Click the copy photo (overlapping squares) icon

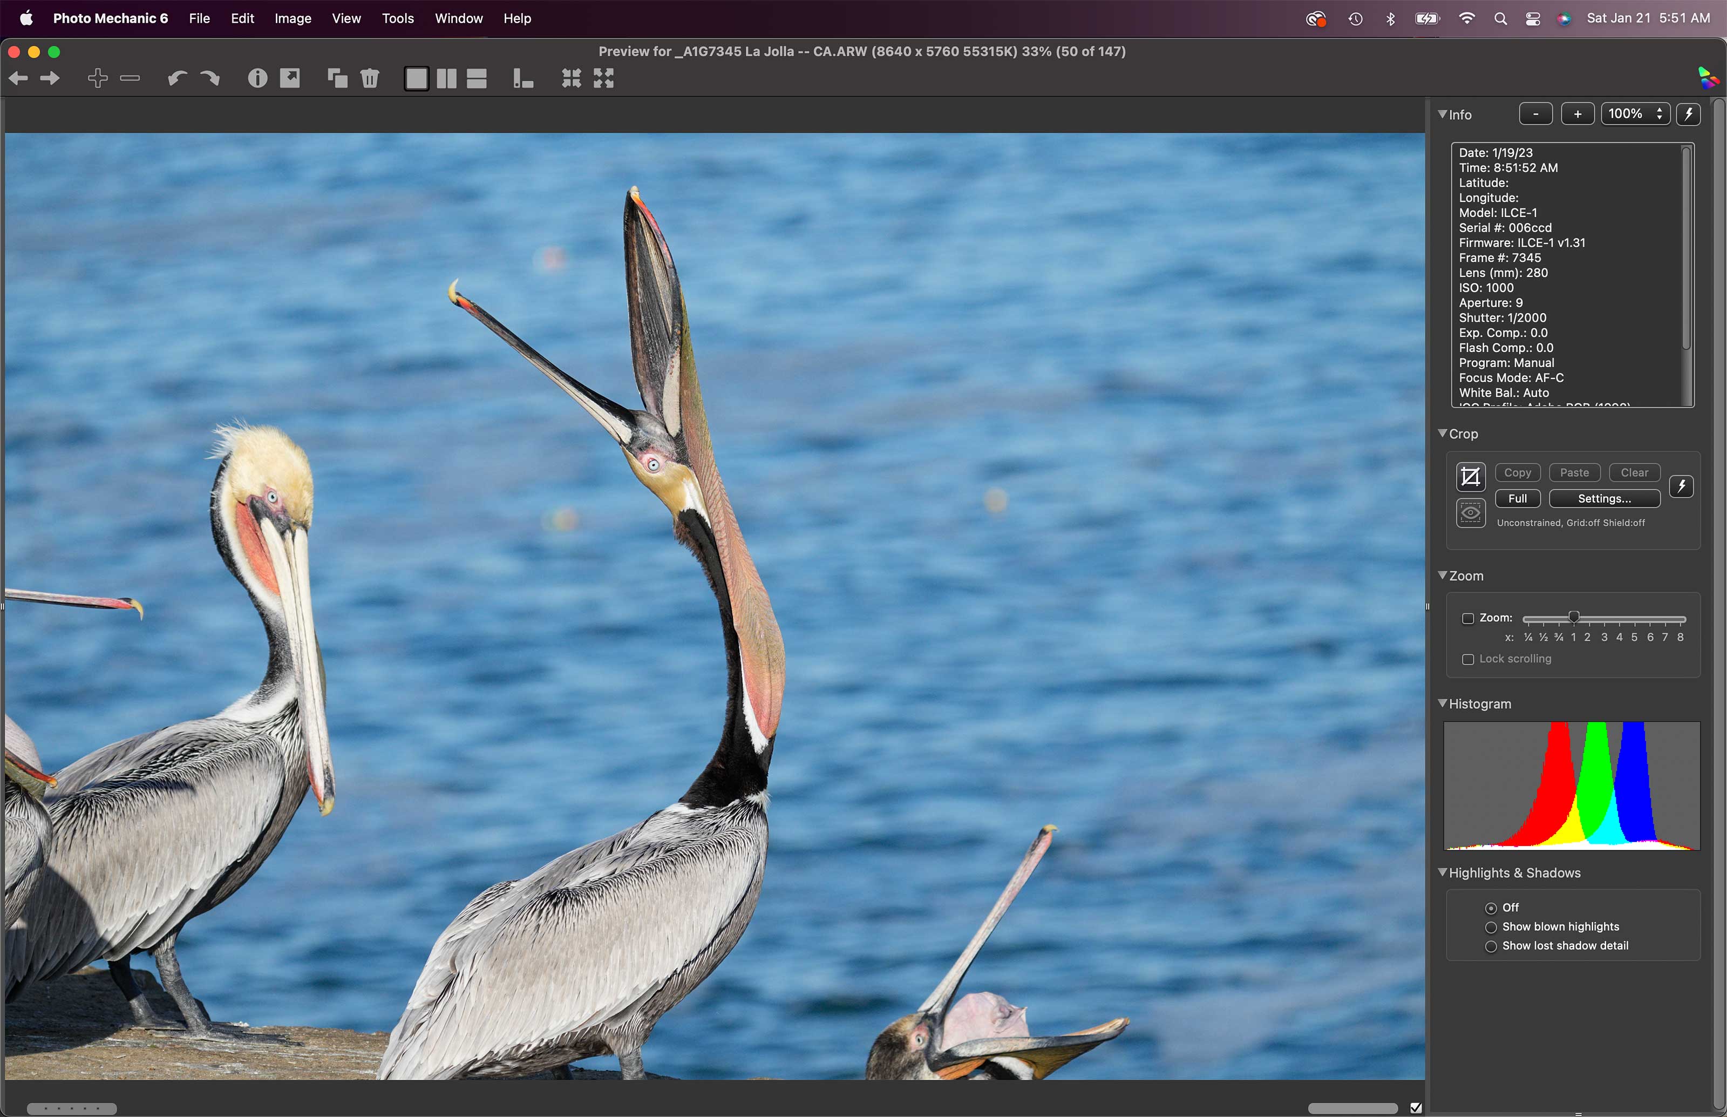coord(337,78)
